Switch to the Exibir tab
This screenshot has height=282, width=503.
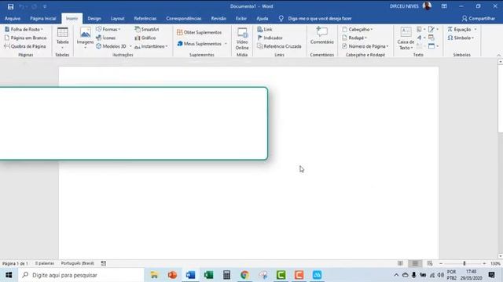pos(241,19)
